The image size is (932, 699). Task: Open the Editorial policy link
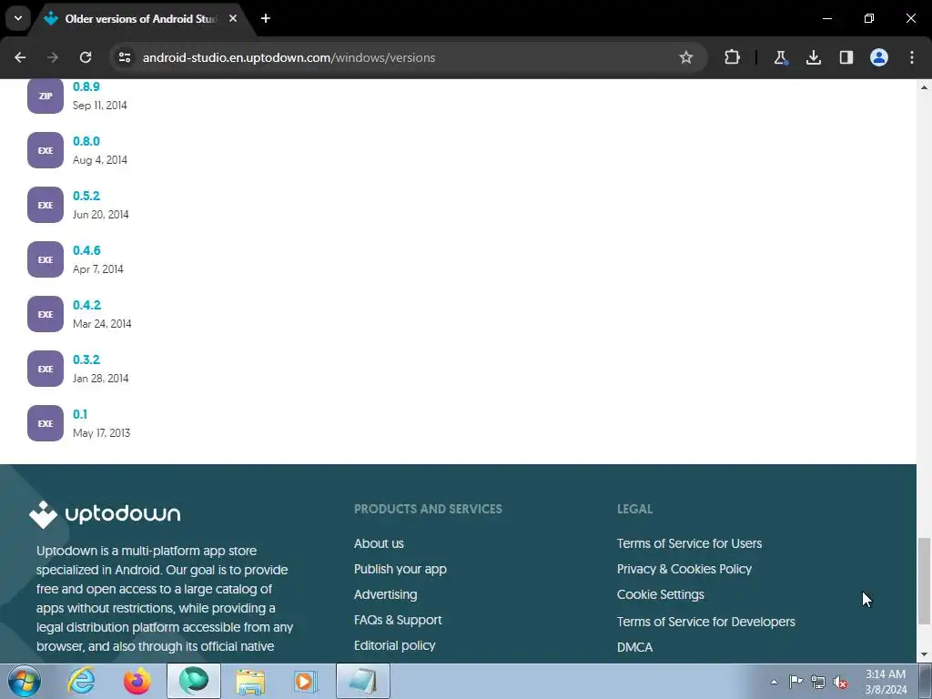(x=395, y=645)
